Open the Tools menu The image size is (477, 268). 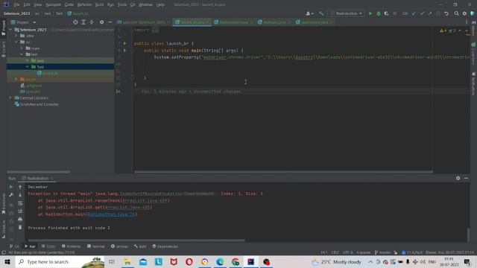[122, 4]
